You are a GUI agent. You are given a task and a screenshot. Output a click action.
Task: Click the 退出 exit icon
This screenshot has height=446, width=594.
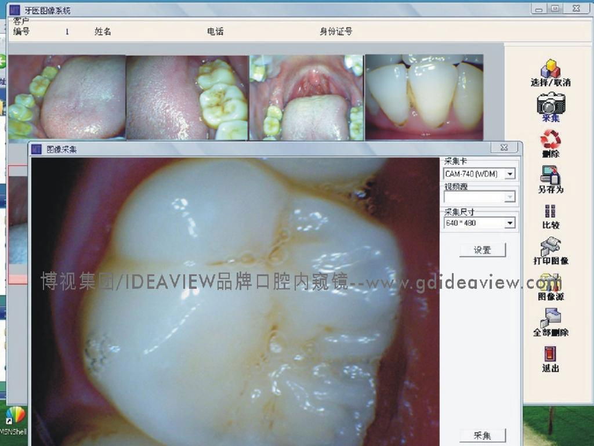(x=550, y=354)
